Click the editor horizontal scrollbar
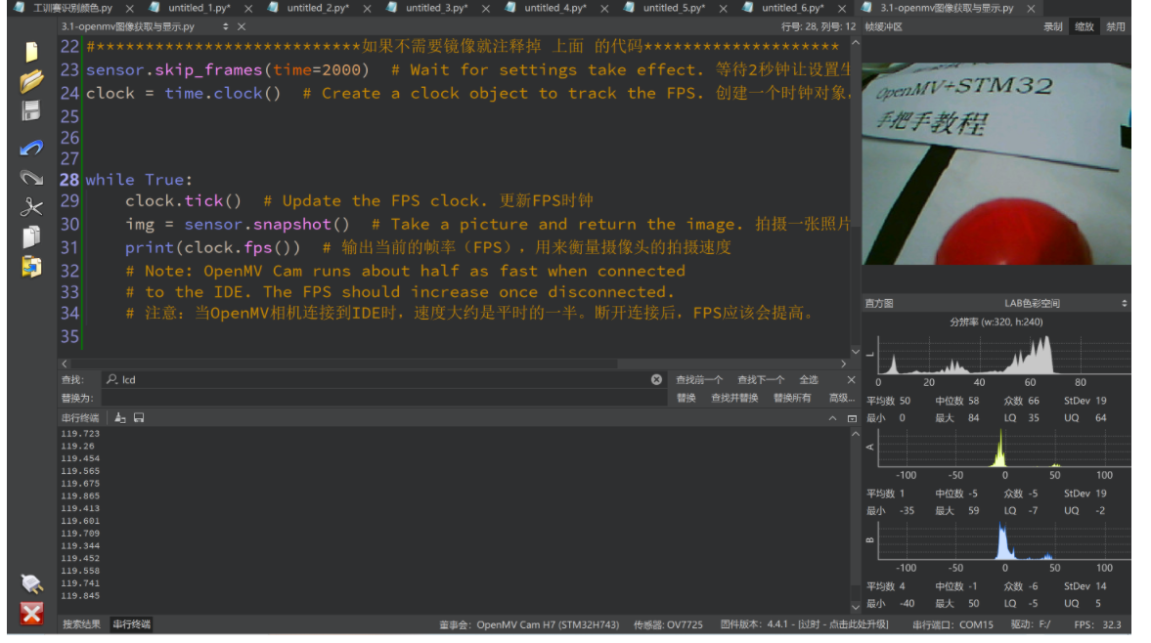This screenshot has height=643, width=1151. [345, 363]
